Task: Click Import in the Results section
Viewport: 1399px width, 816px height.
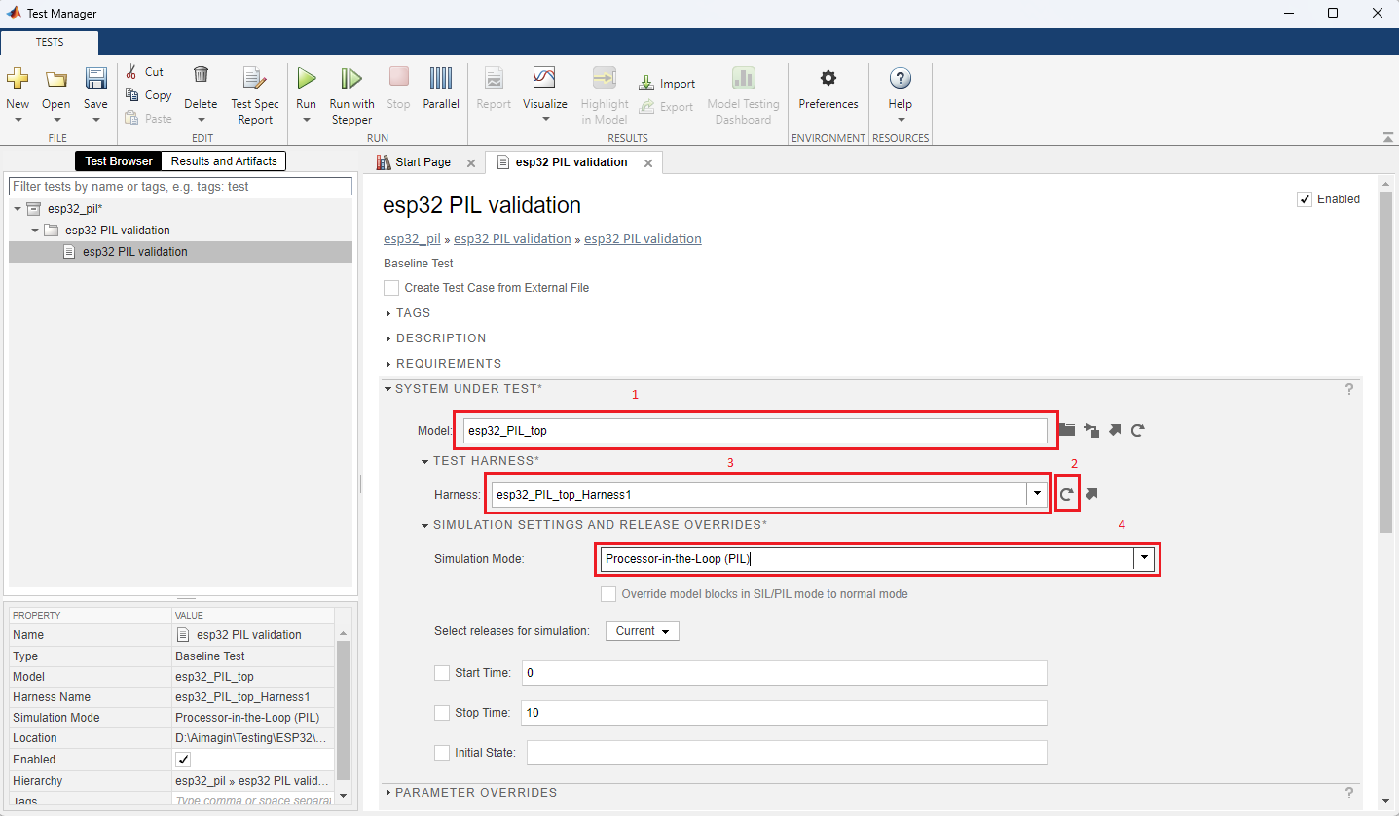Action: click(x=667, y=84)
